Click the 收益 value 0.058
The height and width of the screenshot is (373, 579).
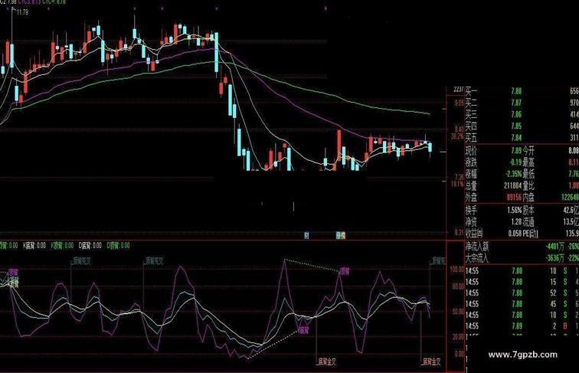point(515,234)
